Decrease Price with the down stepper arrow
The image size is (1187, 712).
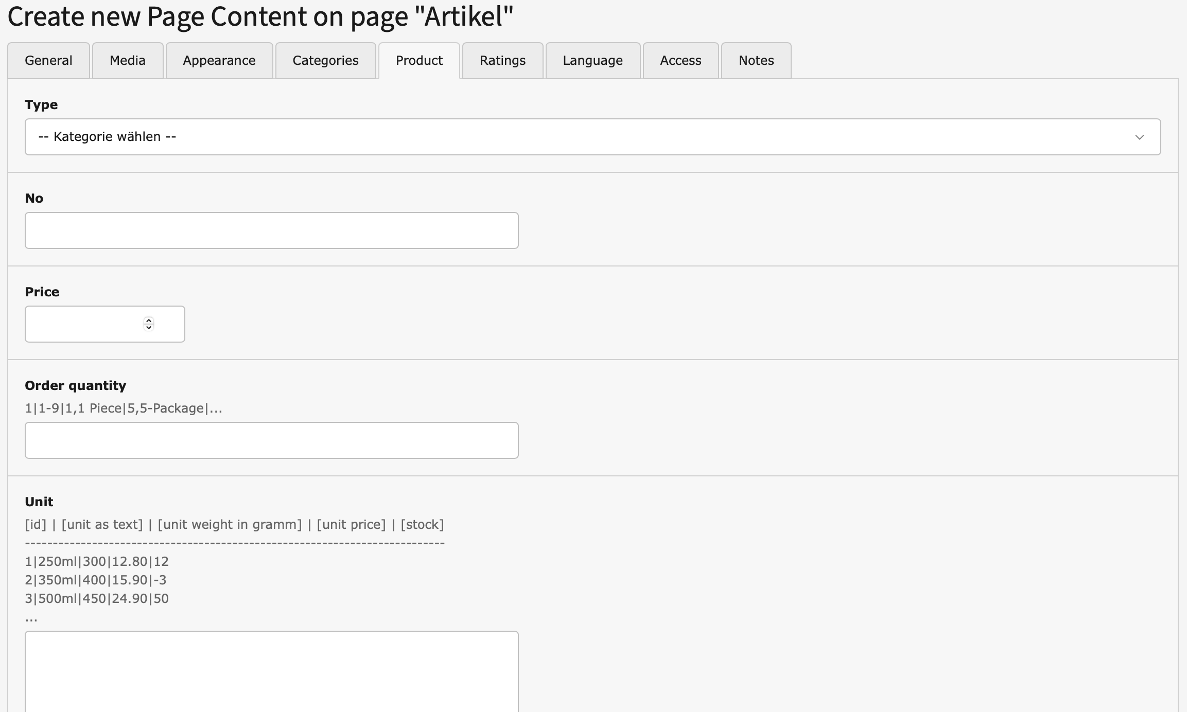point(149,328)
